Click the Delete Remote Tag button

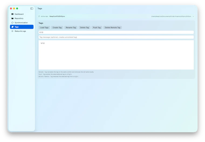(x=112, y=27)
